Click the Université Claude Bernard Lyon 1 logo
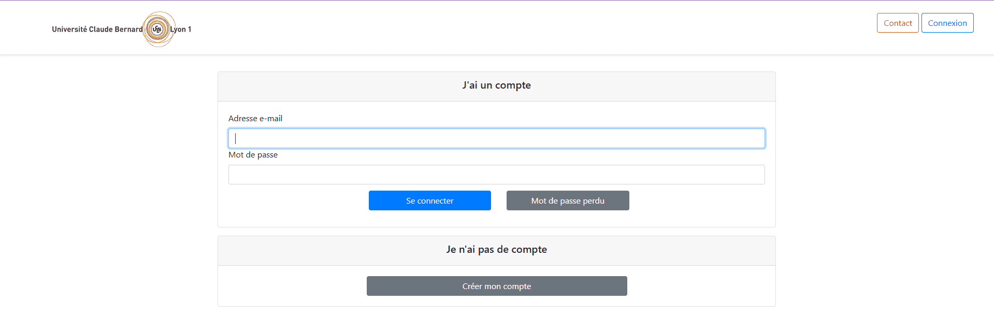Screen dimensions: 994x330 (159, 30)
